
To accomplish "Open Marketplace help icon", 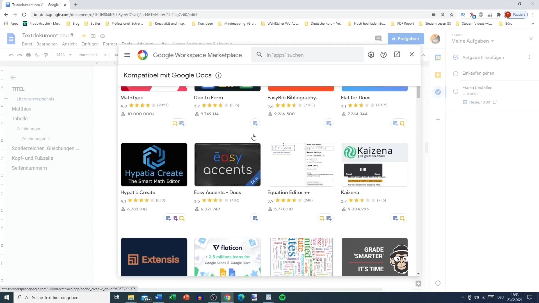I will tap(383, 55).
